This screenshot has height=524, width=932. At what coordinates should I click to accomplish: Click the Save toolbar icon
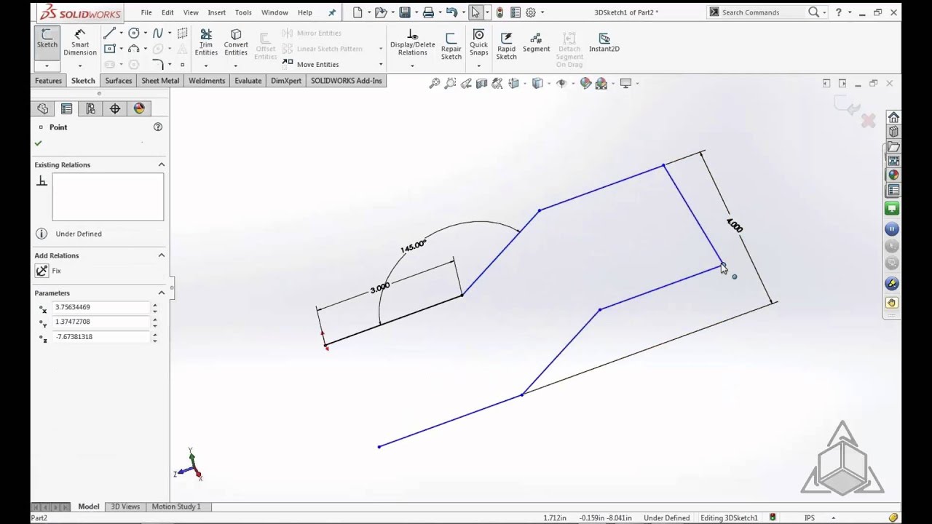point(405,12)
